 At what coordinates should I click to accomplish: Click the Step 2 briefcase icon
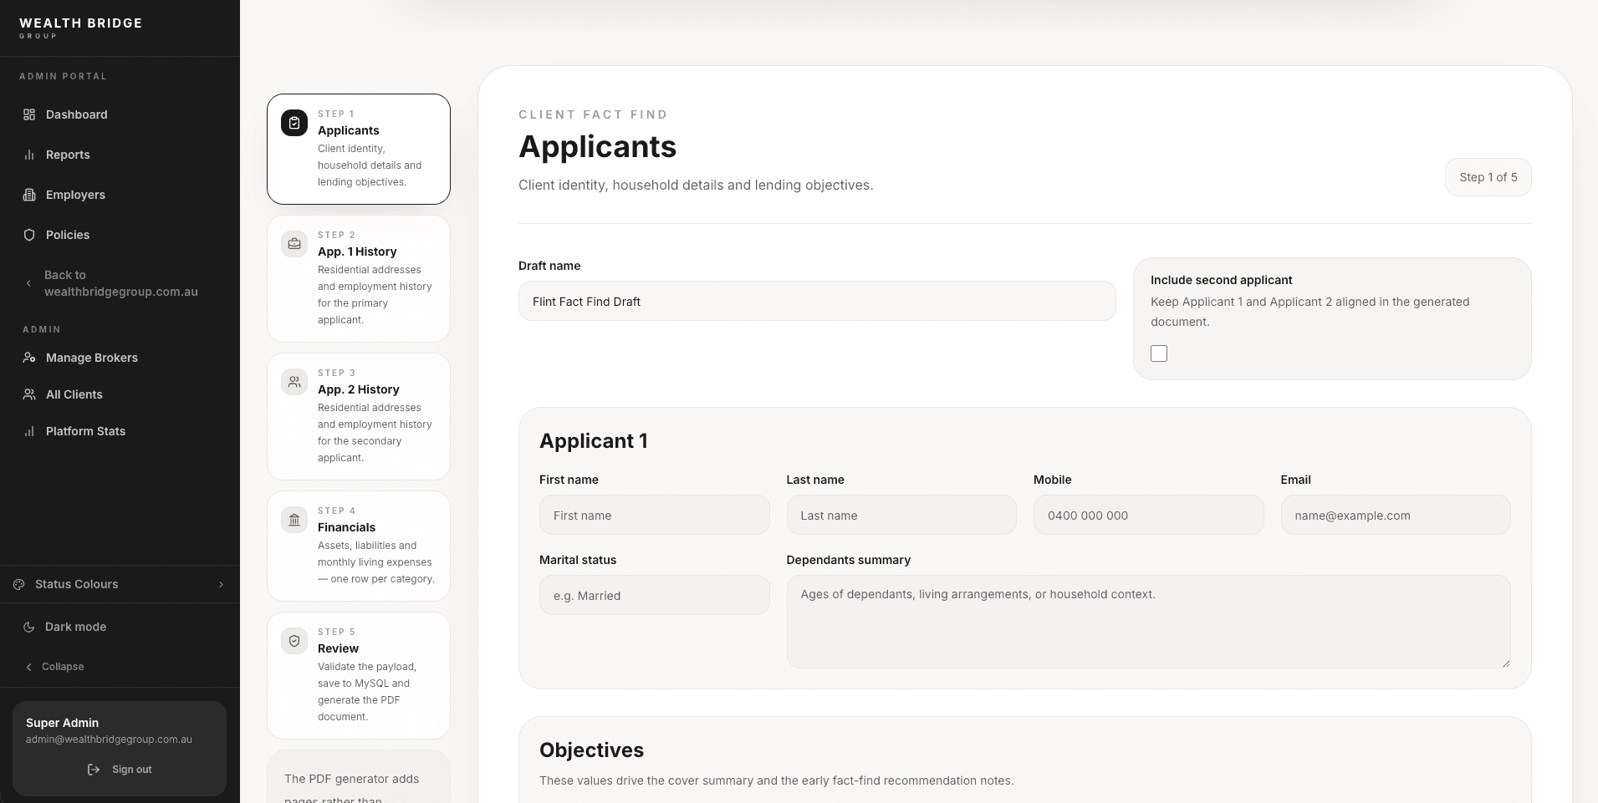[294, 244]
